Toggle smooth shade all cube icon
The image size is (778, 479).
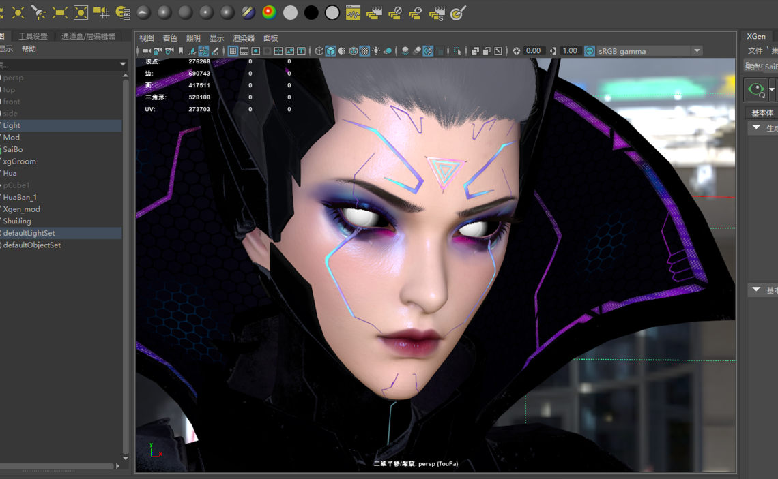click(x=330, y=51)
